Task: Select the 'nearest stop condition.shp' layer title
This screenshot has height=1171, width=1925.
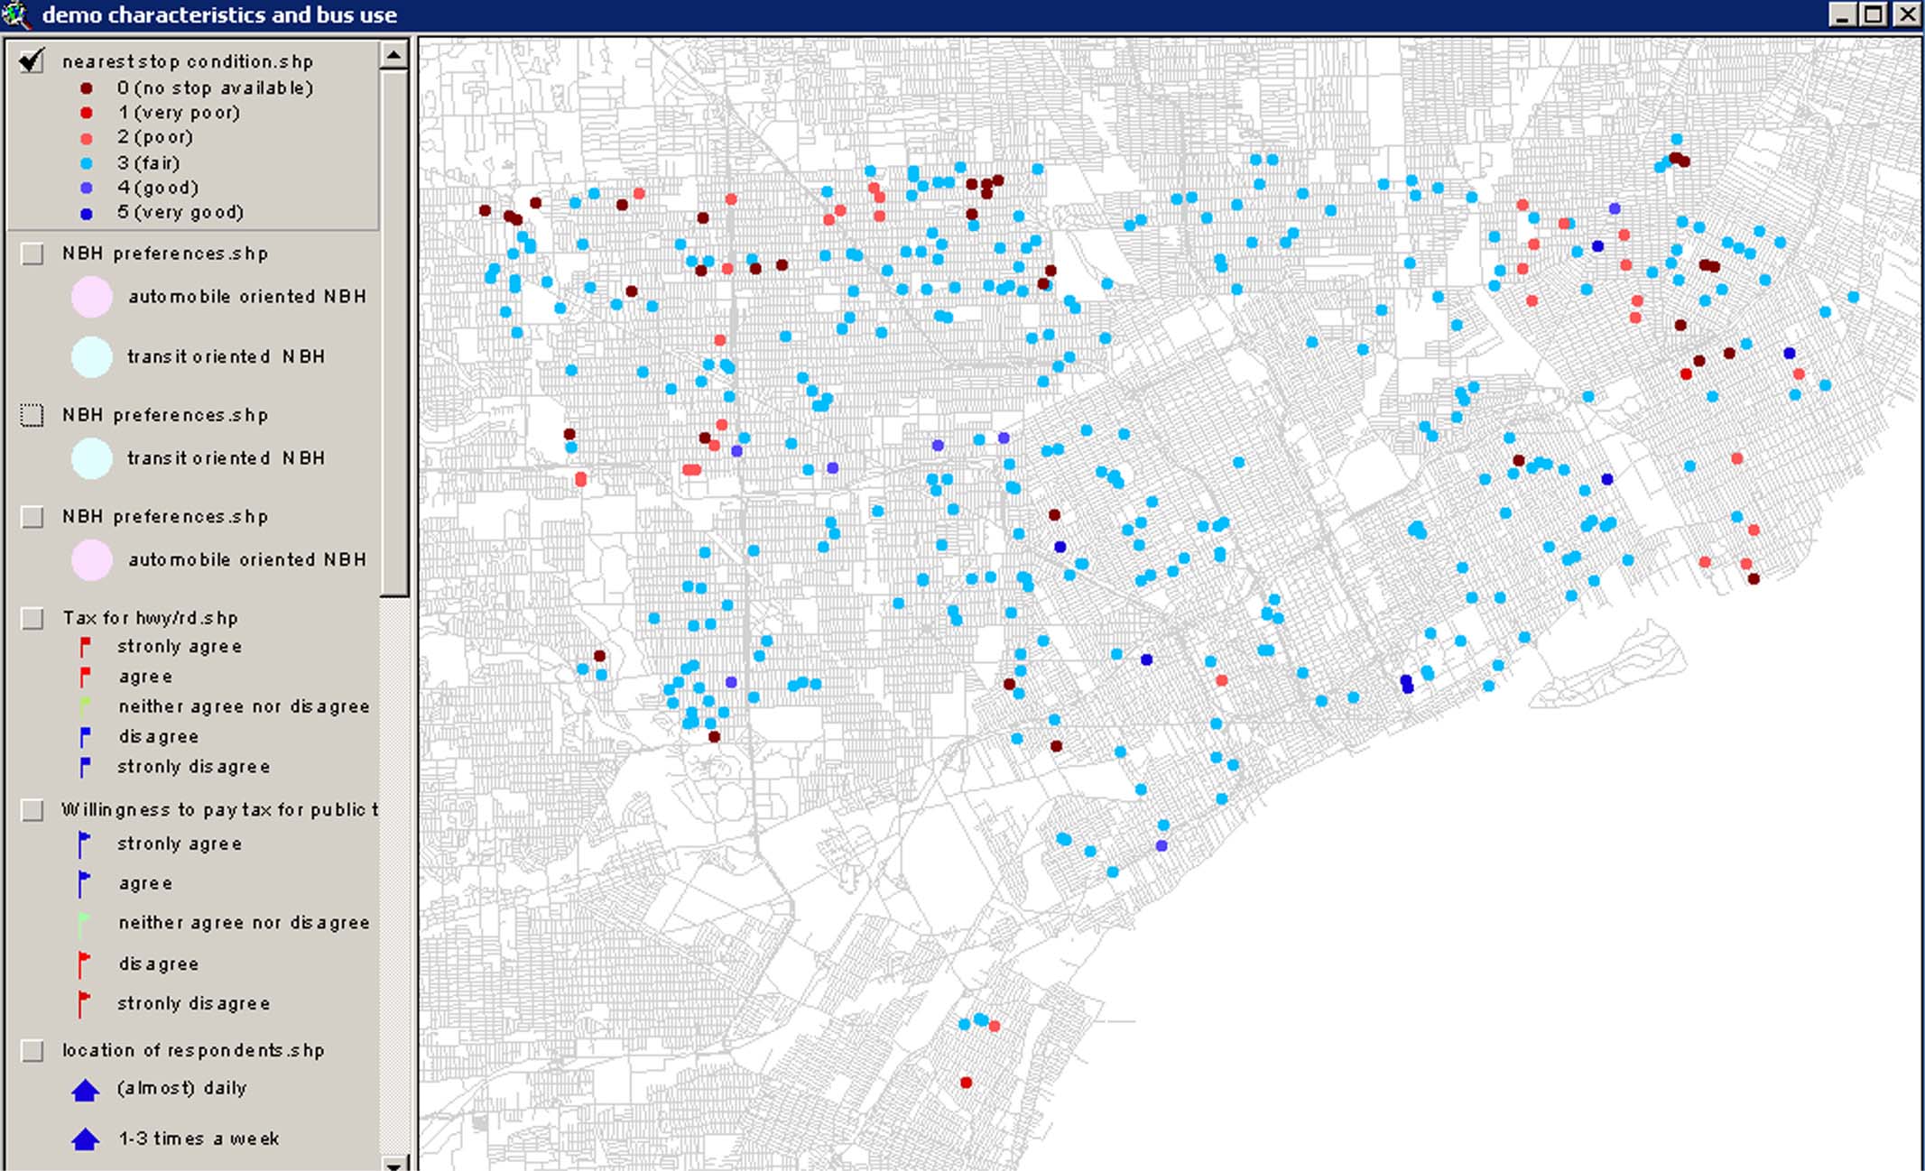Action: tap(188, 61)
